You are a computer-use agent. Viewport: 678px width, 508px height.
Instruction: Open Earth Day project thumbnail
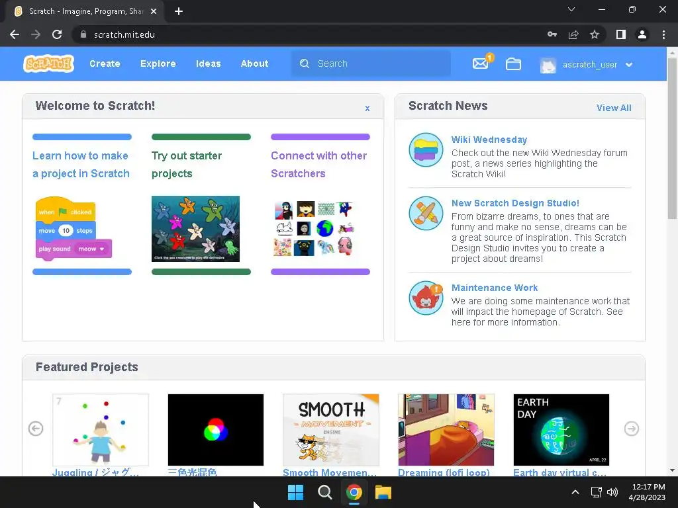tap(561, 430)
